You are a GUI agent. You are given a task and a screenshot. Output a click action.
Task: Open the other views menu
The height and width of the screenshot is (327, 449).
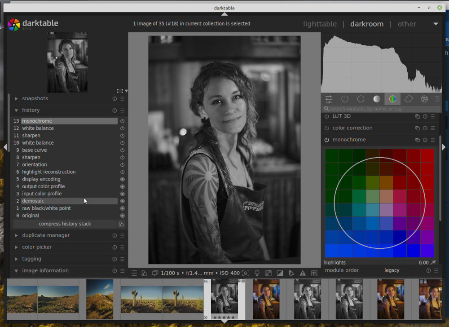click(407, 24)
